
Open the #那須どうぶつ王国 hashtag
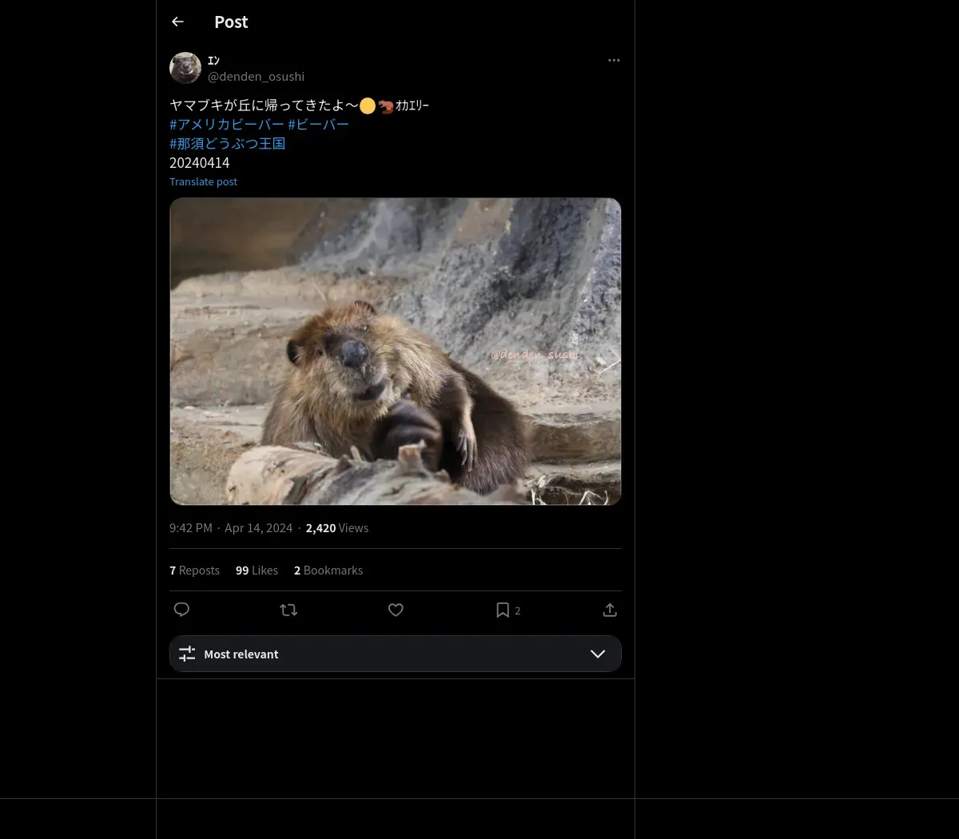point(227,144)
